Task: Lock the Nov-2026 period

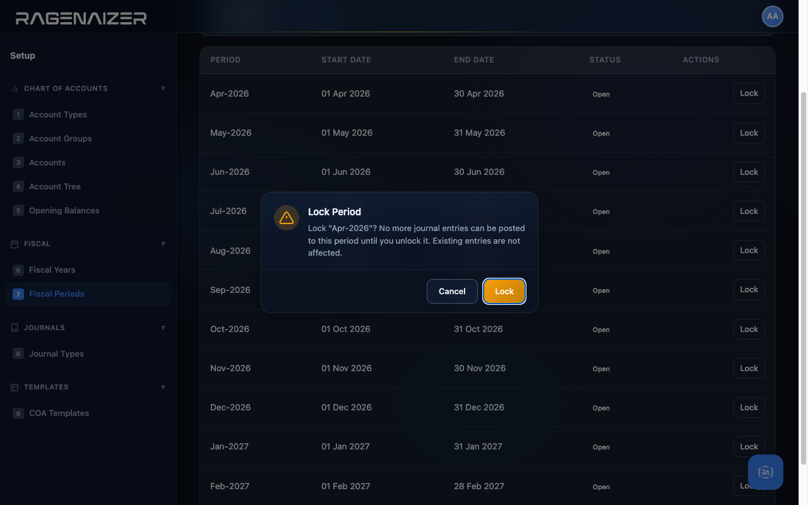Action: (749, 368)
